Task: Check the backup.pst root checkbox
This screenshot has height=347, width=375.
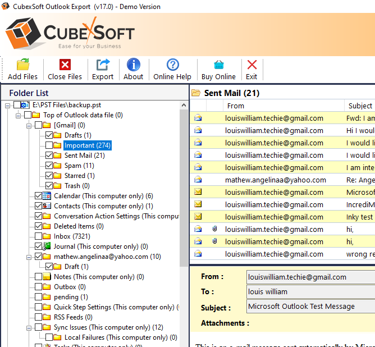Action: (17, 105)
